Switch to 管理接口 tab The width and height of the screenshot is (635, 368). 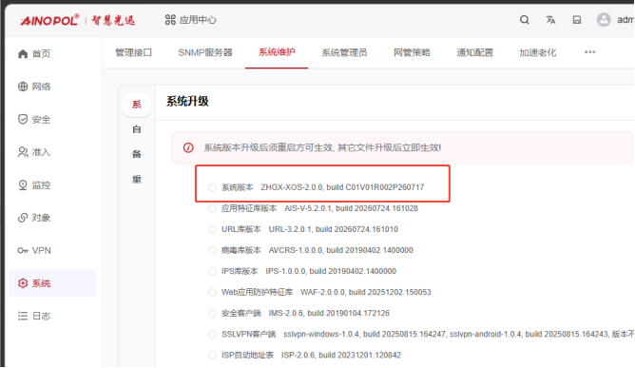pos(134,52)
